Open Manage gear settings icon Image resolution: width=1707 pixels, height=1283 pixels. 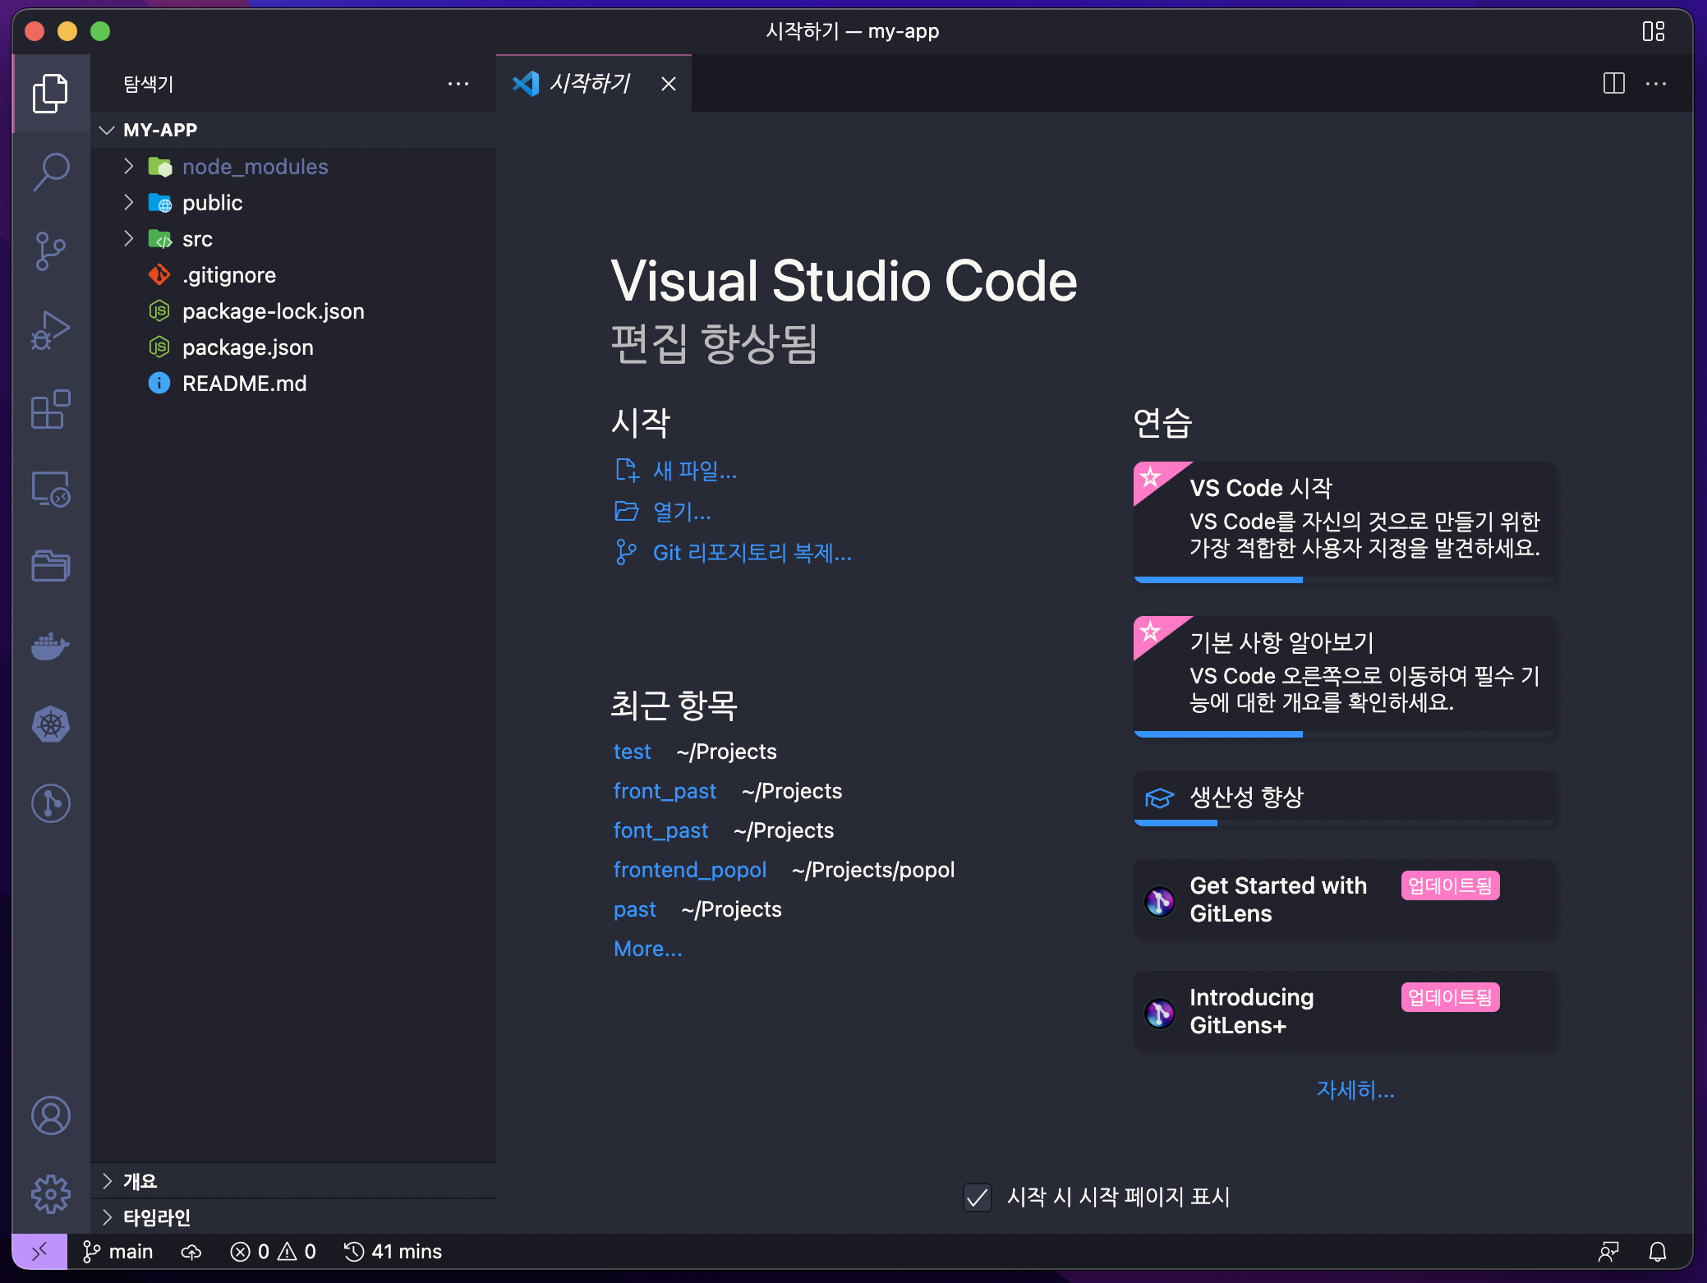tap(51, 1193)
